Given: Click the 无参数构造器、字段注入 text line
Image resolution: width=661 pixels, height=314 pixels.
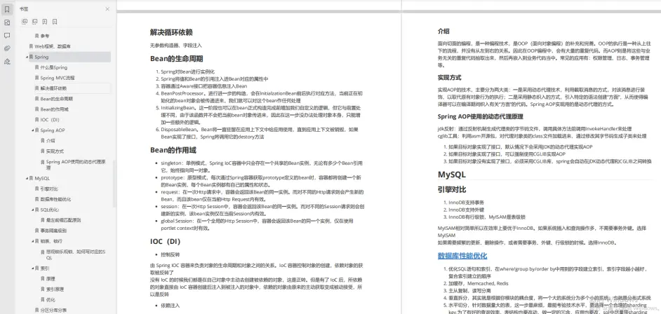Looking at the screenshot, I should tap(176, 45).
